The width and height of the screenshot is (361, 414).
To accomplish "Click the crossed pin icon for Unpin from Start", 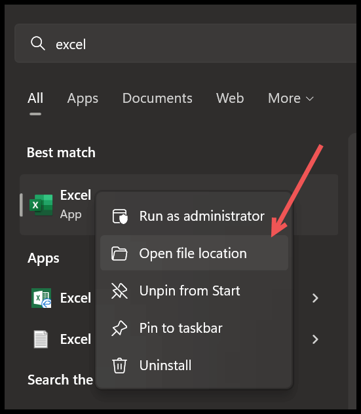I will point(119,291).
